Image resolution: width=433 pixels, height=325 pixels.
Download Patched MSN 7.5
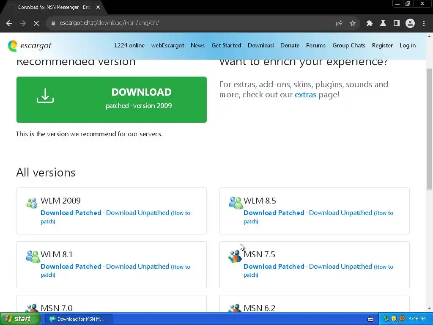click(274, 267)
